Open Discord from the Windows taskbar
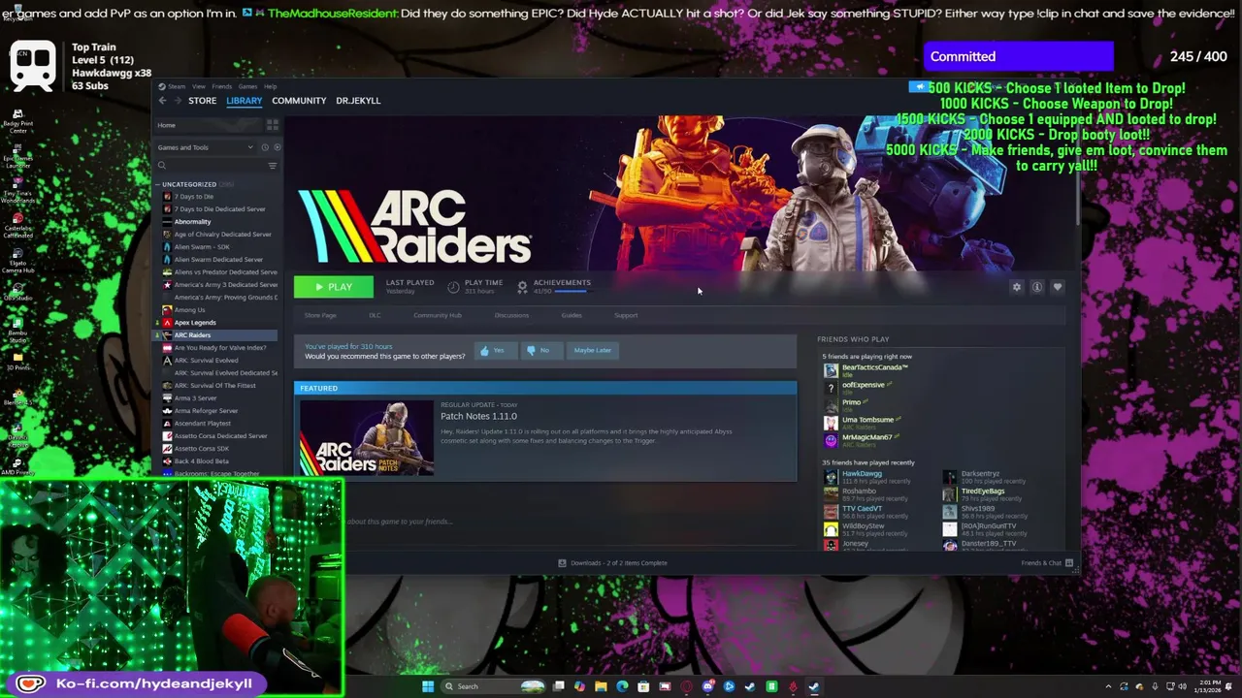1242x698 pixels. pos(708,686)
